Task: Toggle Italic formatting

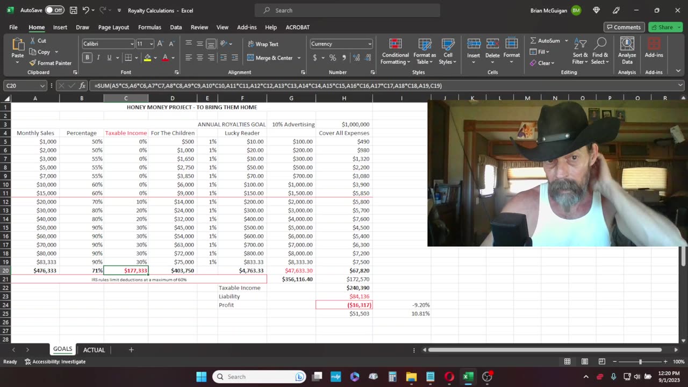Action: coord(98,58)
